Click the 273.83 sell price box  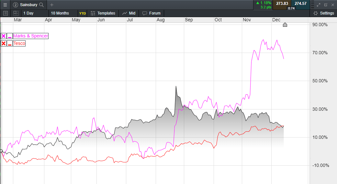coord(282,4)
